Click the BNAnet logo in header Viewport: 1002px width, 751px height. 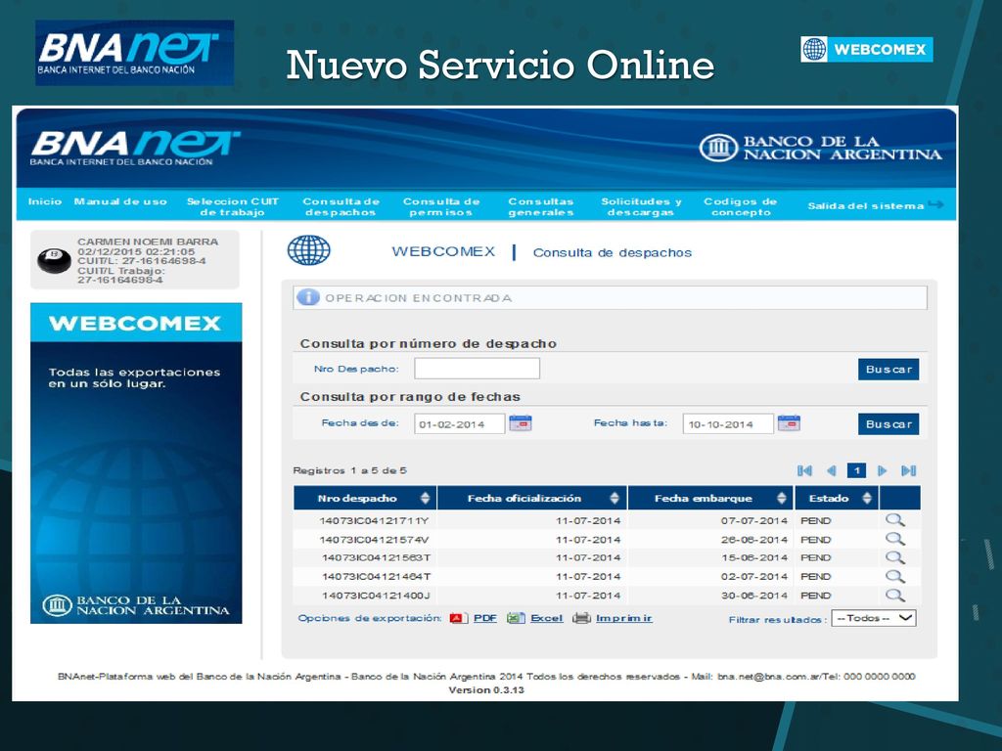coord(135,149)
